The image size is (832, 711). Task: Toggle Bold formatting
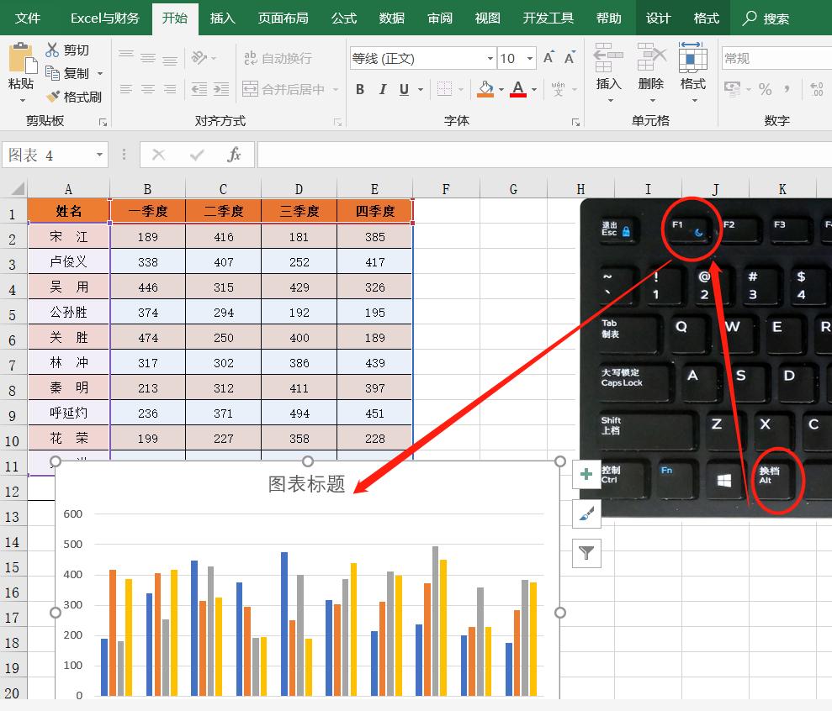[358, 89]
